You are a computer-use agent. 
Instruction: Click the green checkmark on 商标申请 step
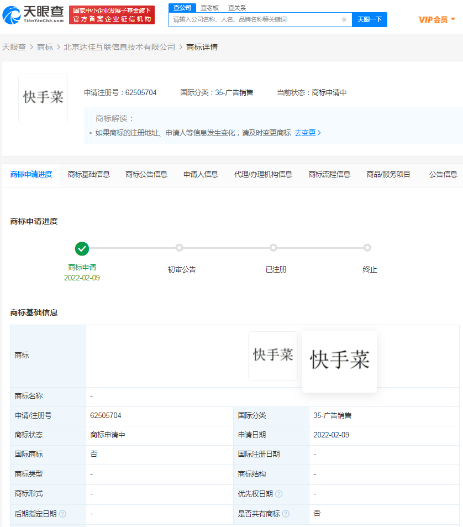82,249
